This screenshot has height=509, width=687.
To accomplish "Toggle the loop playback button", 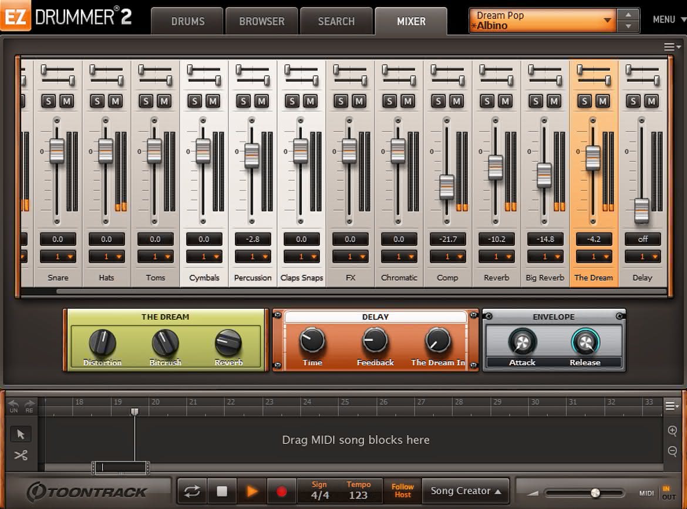I will 192,491.
